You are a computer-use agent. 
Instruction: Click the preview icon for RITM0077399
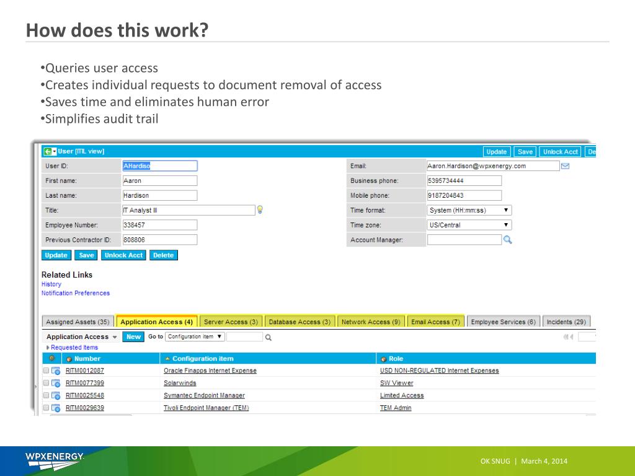pos(56,383)
